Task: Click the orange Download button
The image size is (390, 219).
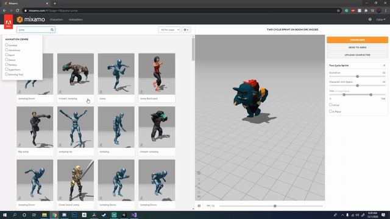Action: point(357,40)
